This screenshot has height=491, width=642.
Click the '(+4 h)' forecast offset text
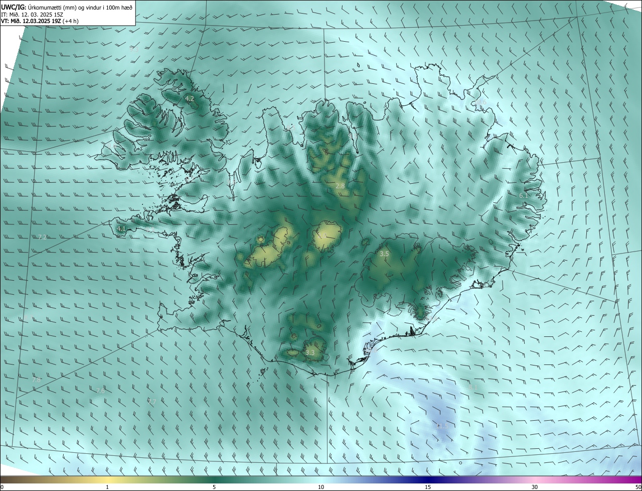click(x=71, y=21)
